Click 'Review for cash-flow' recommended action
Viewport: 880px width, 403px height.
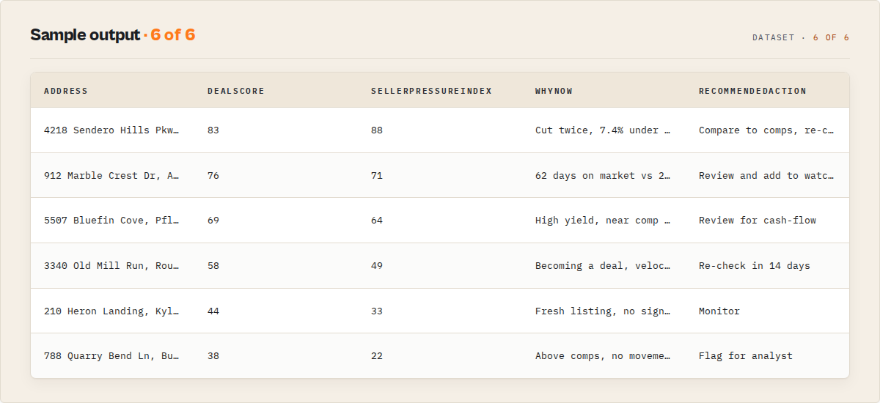(758, 221)
